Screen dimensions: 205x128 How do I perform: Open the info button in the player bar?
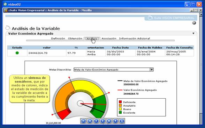[122, 121]
